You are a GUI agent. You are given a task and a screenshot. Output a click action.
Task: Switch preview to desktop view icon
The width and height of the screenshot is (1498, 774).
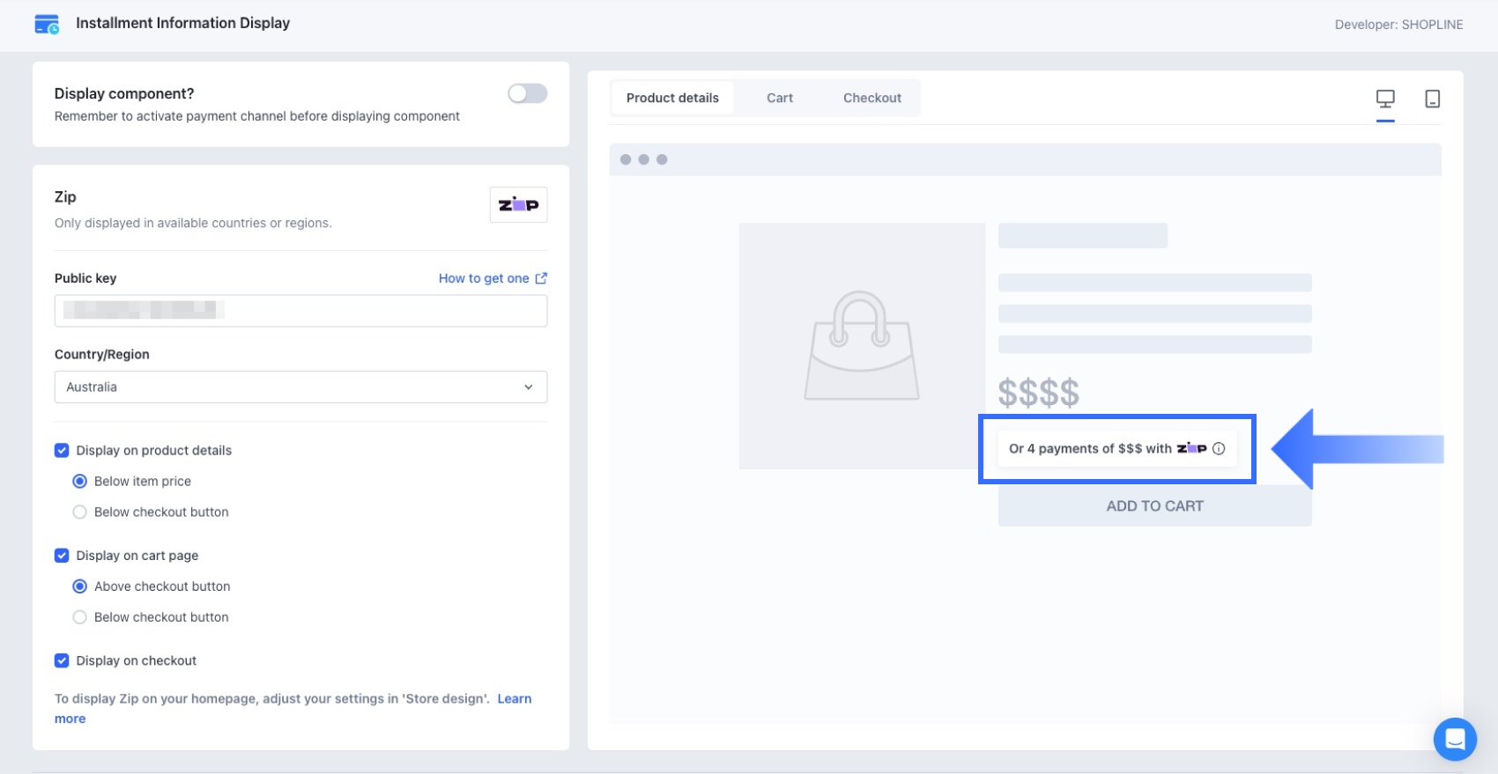point(1385,99)
